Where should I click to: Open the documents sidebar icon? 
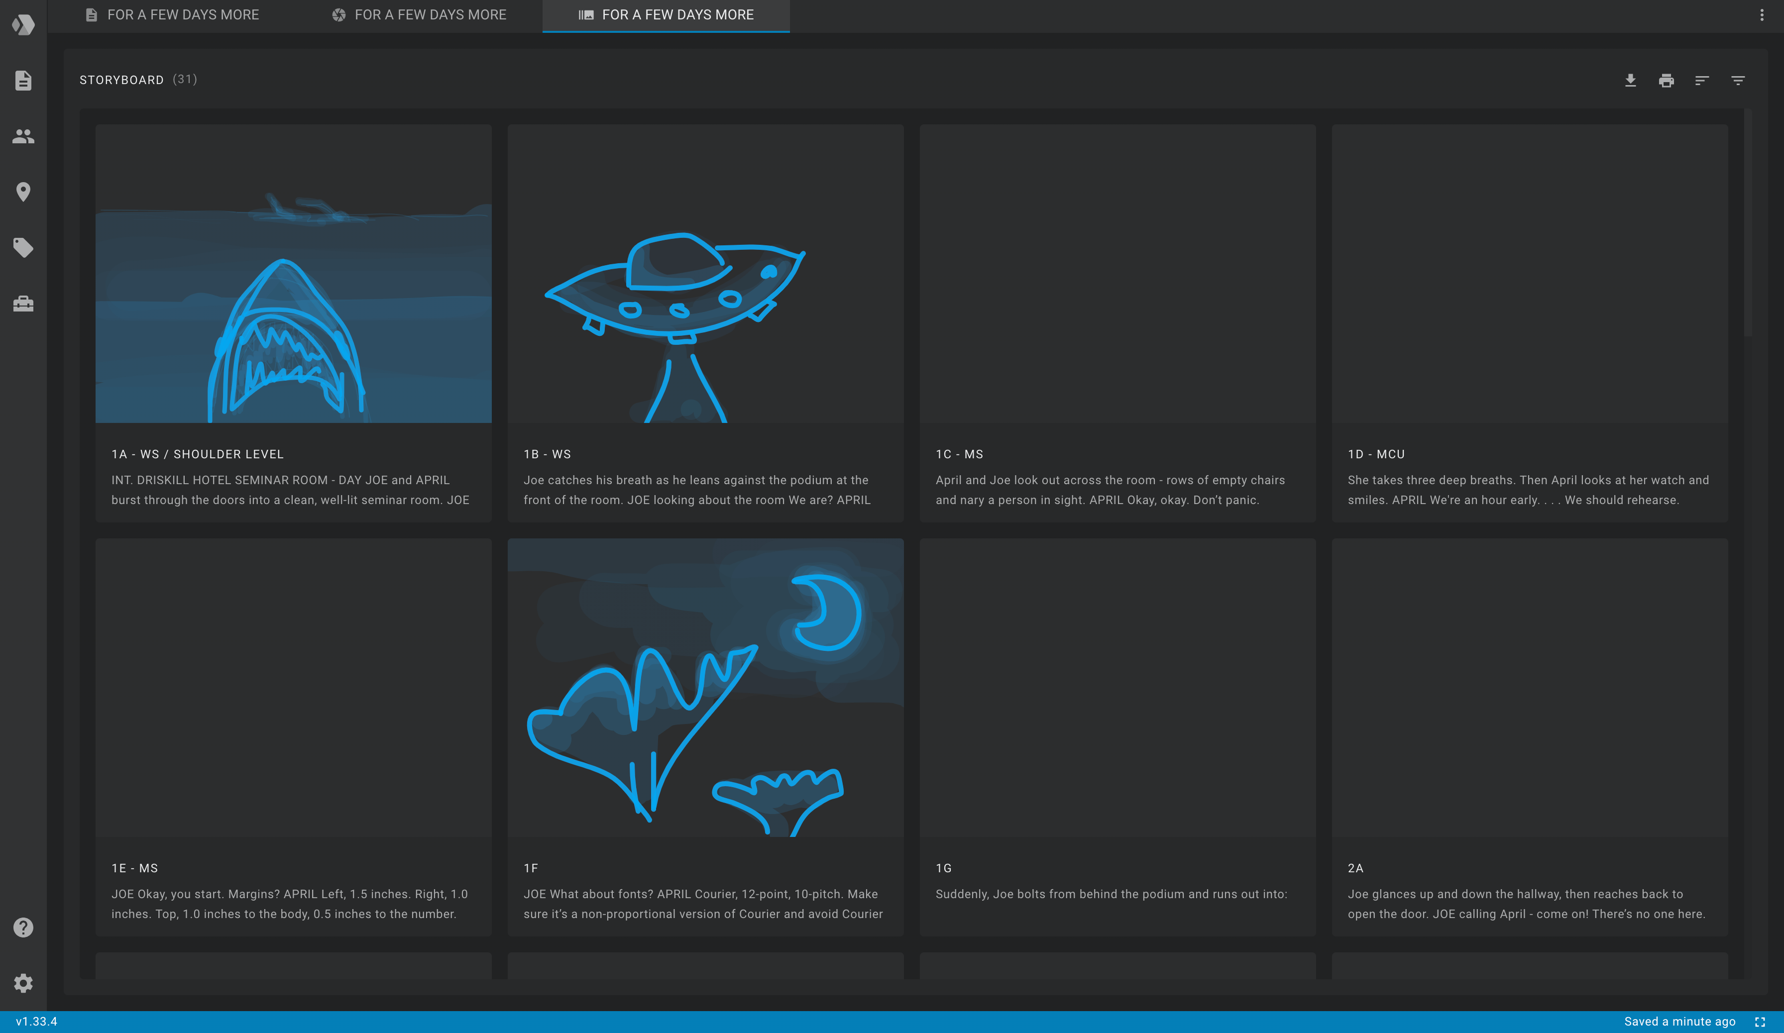click(23, 80)
